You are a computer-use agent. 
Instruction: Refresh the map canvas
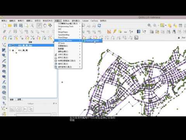point(99,26)
